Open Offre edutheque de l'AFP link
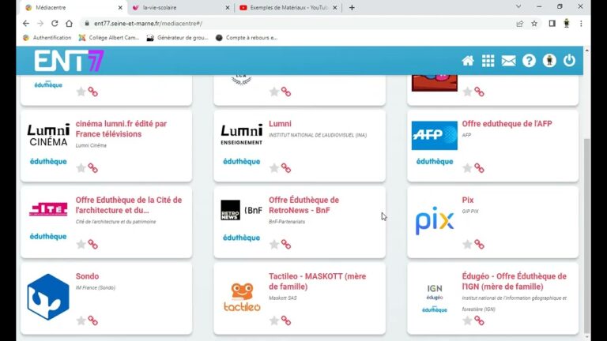The height and width of the screenshot is (341, 607). tap(507, 124)
